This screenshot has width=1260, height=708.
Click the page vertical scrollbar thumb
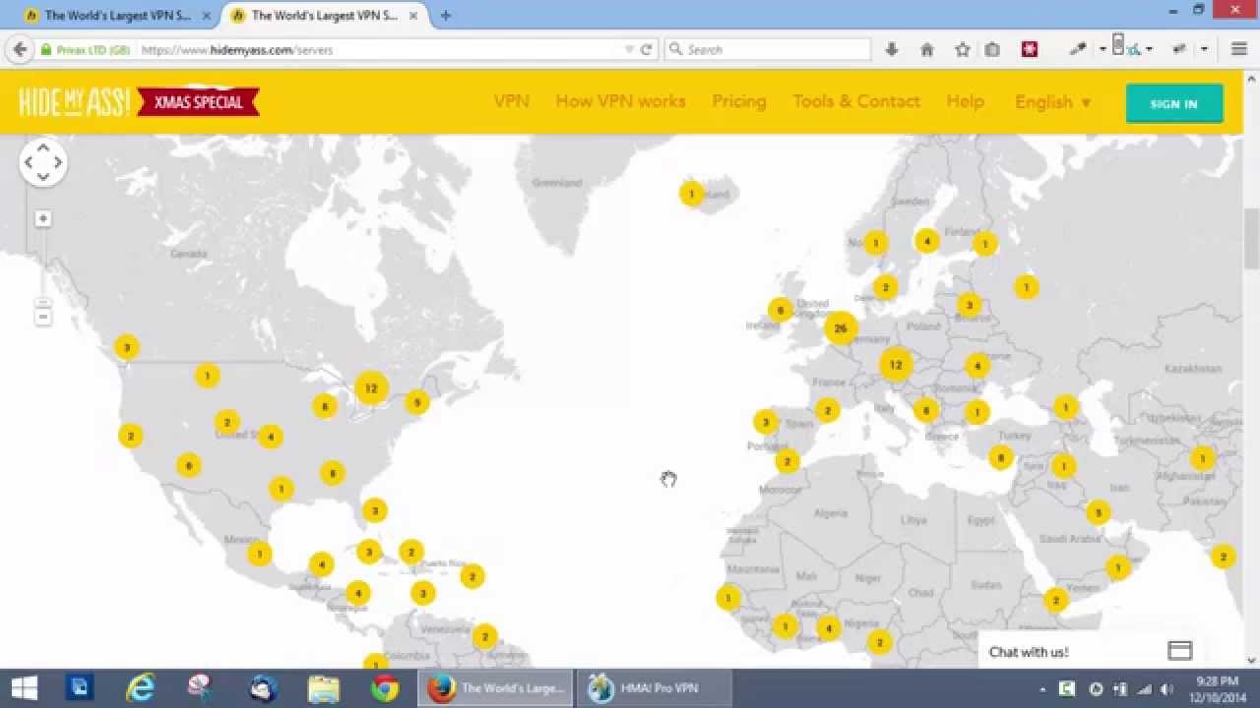point(1252,238)
